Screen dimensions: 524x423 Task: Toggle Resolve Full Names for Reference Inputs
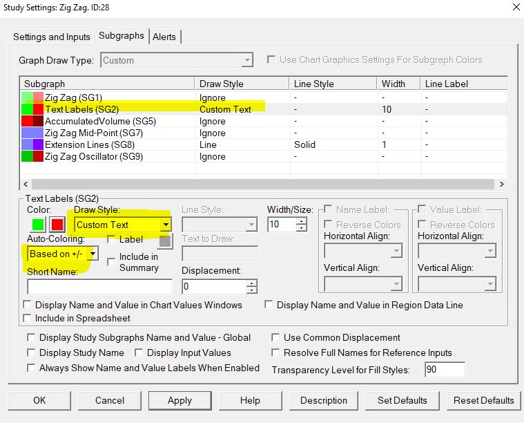275,352
